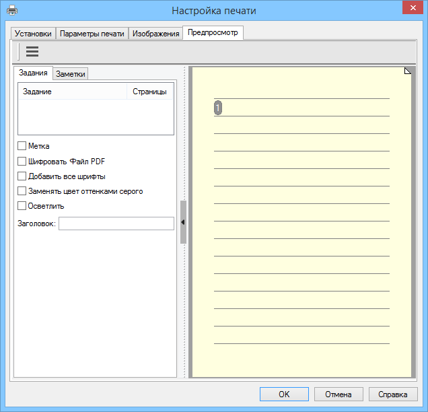Viewport: 428px width, 412px height.
Task: Click the empty jobs list area
Action: [96, 116]
